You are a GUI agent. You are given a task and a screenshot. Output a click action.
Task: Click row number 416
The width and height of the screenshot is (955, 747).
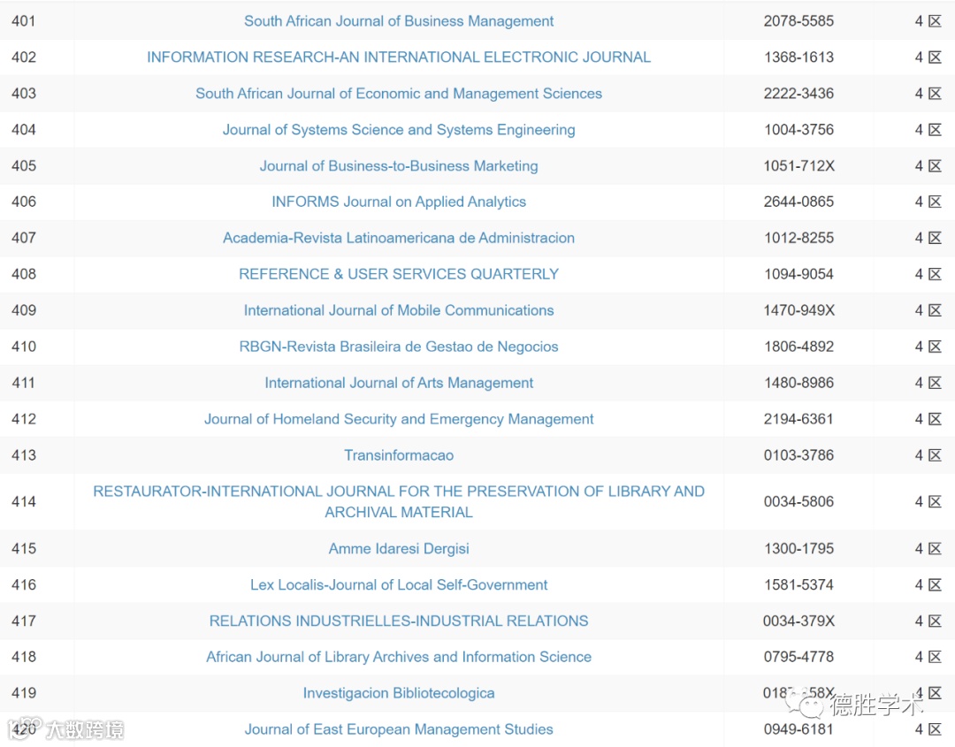point(24,585)
